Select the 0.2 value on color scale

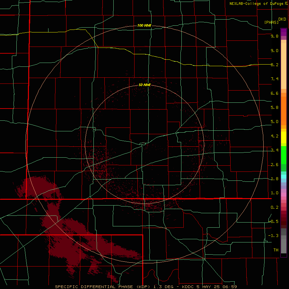[275, 207]
